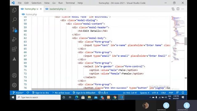Click the Female option on line 72
The height and width of the screenshot is (111, 197).
tap(116, 74)
